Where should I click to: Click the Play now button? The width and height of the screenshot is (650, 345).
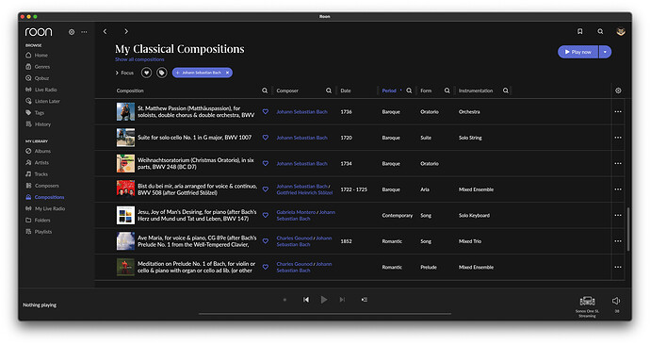pyautogui.click(x=577, y=52)
